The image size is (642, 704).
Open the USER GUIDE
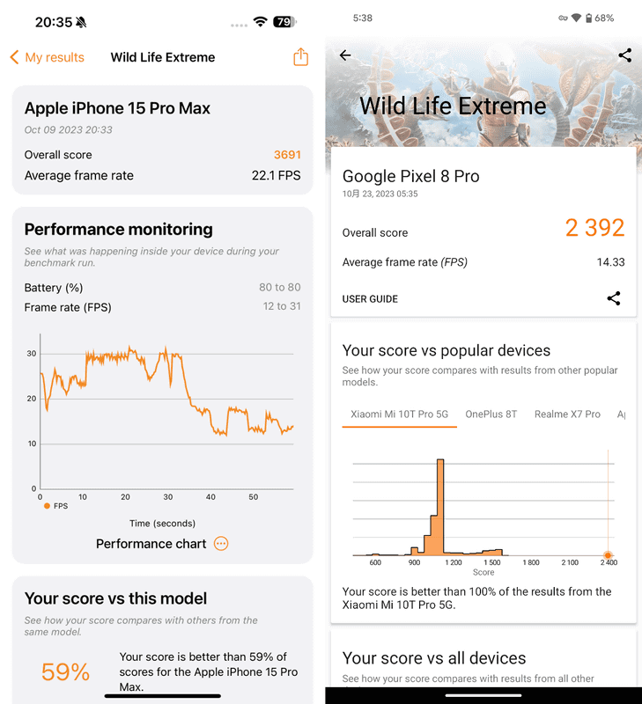pos(370,298)
